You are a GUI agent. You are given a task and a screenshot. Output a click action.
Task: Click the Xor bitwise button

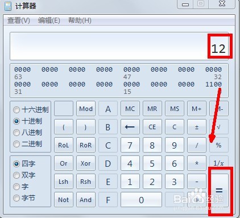coord(86,163)
